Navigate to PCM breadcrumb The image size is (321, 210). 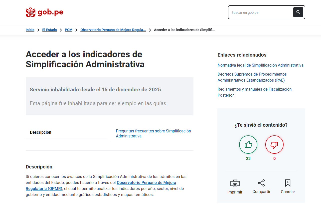(x=68, y=30)
